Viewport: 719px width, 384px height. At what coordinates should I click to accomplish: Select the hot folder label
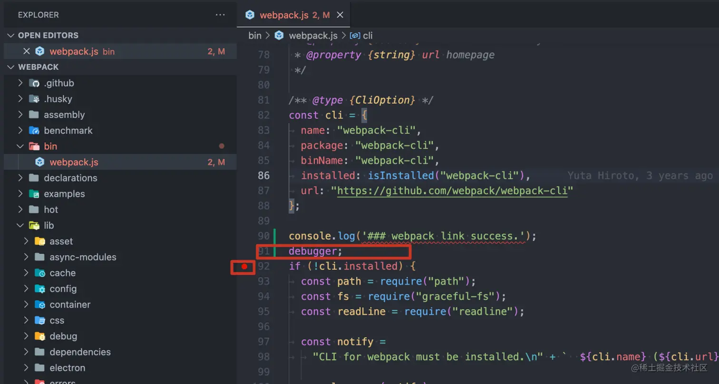tap(51, 210)
